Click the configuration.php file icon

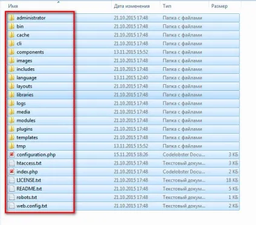[11, 154]
